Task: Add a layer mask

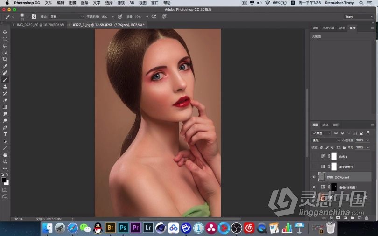Action: tap(338, 218)
